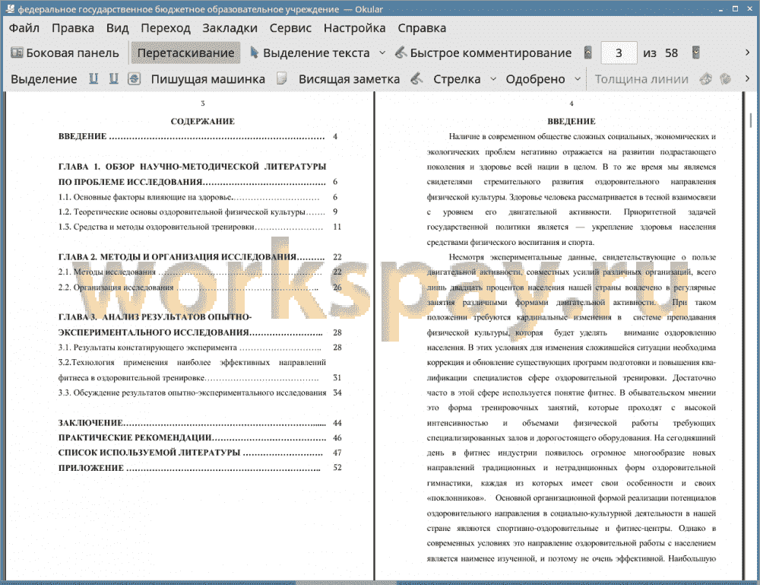
Task: Open the Закладки menu
Action: [x=230, y=28]
